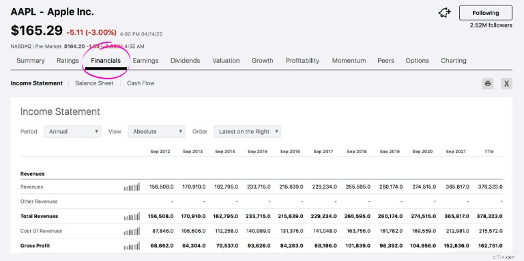This screenshot has width=524, height=261.
Task: Click the 2.52M followers text
Action: [491, 25]
